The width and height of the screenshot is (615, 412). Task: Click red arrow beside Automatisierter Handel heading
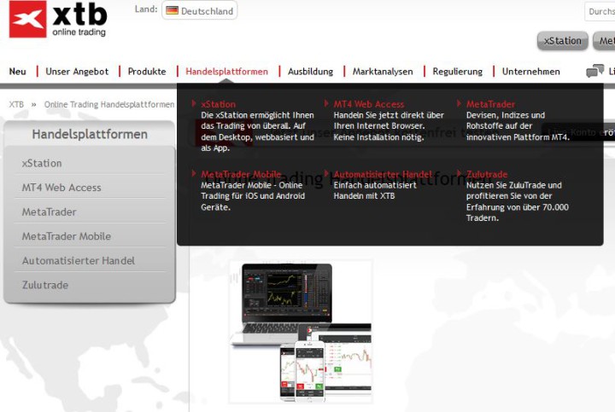tap(326, 173)
